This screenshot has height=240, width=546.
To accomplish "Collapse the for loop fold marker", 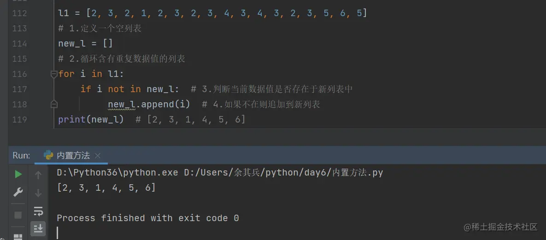I will 54,74.
